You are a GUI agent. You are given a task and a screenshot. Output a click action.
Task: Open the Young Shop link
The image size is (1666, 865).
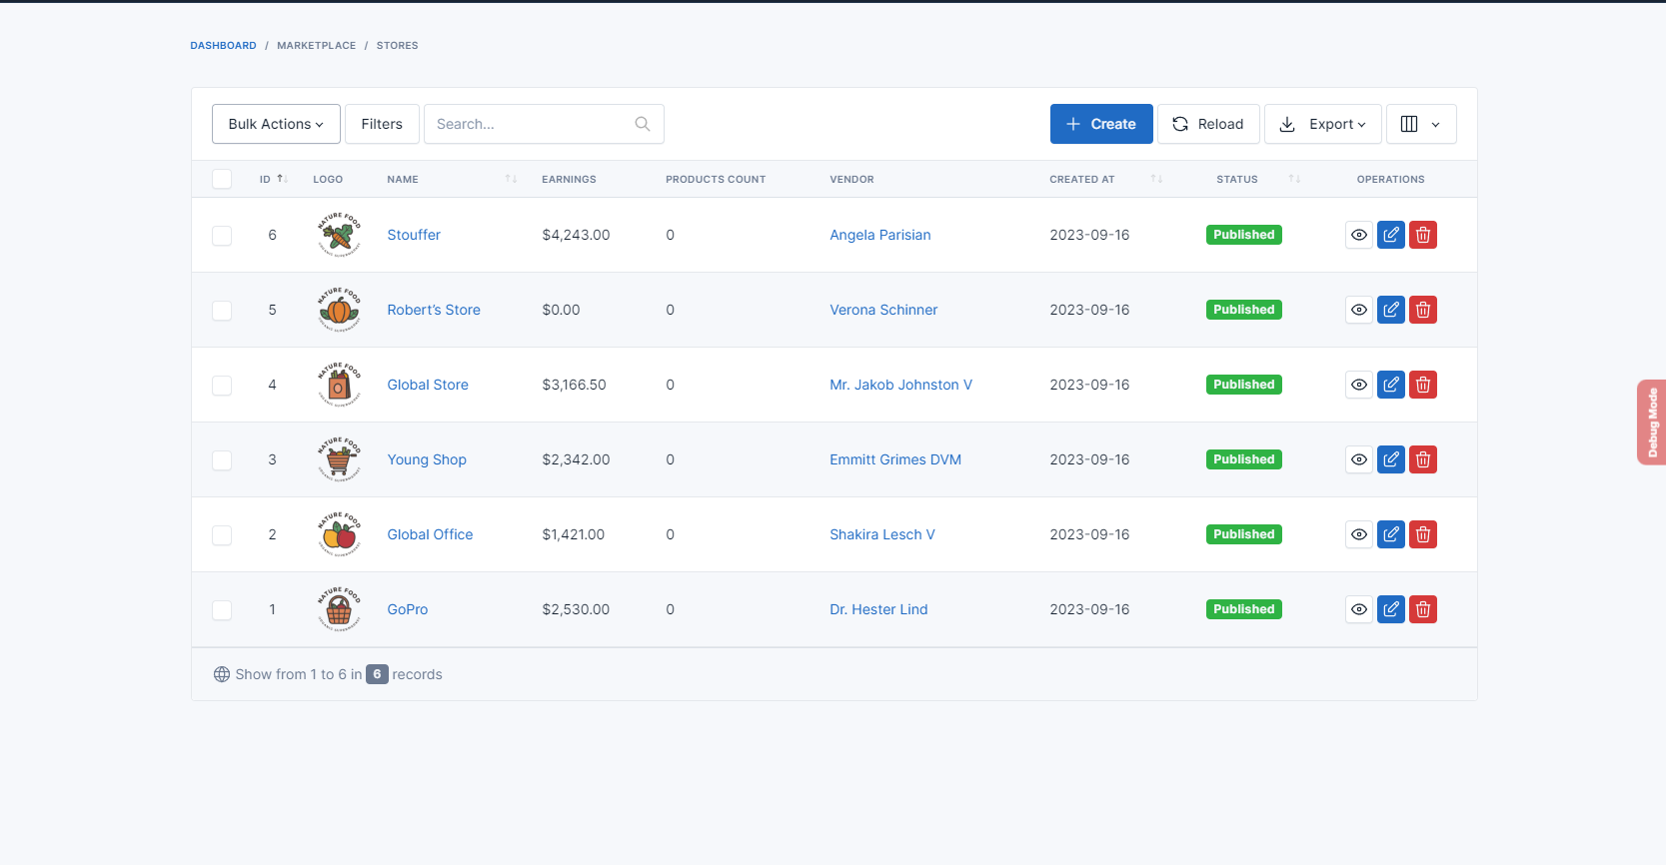pos(427,459)
